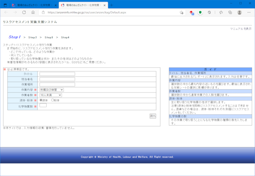
Task: Click the address bar URL
Action: (87, 12)
